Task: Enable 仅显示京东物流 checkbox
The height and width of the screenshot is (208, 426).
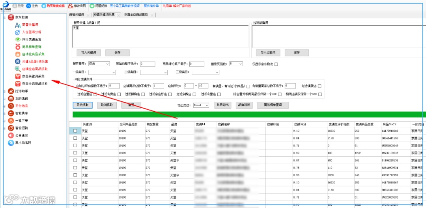Action: [276, 64]
